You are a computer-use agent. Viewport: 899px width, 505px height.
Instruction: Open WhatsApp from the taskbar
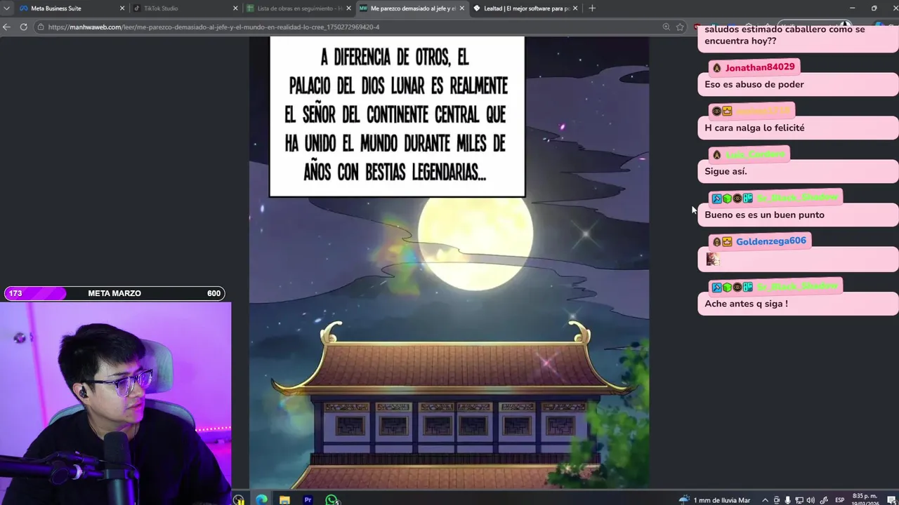tap(332, 499)
